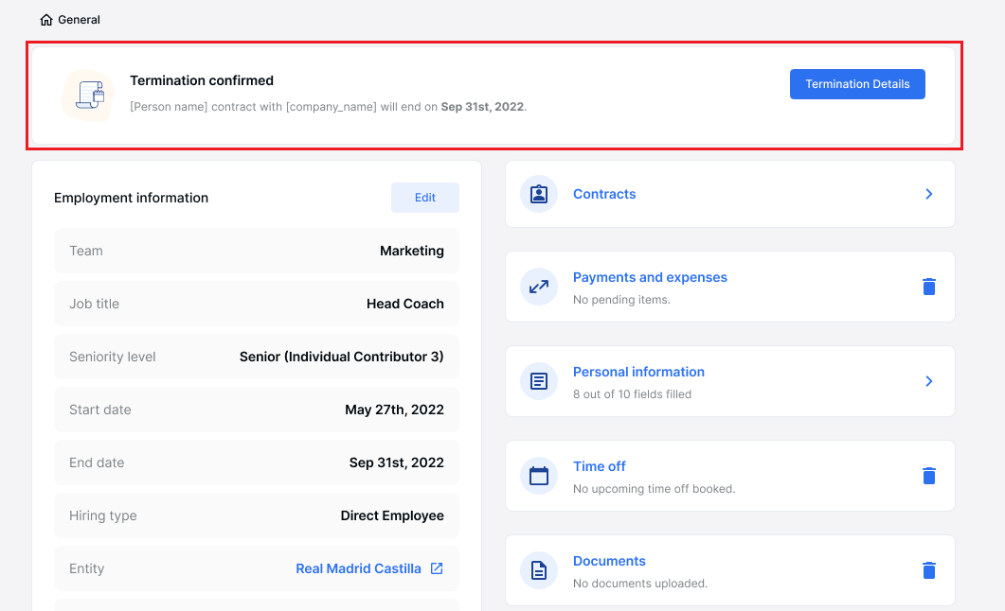The height and width of the screenshot is (611, 1005).
Task: Open Personal information via its chevron
Action: point(928,381)
